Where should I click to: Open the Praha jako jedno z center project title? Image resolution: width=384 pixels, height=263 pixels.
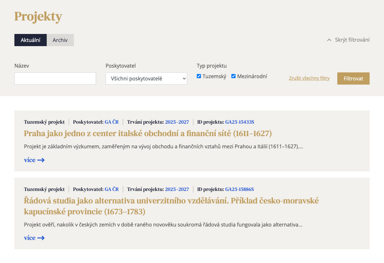(148, 133)
